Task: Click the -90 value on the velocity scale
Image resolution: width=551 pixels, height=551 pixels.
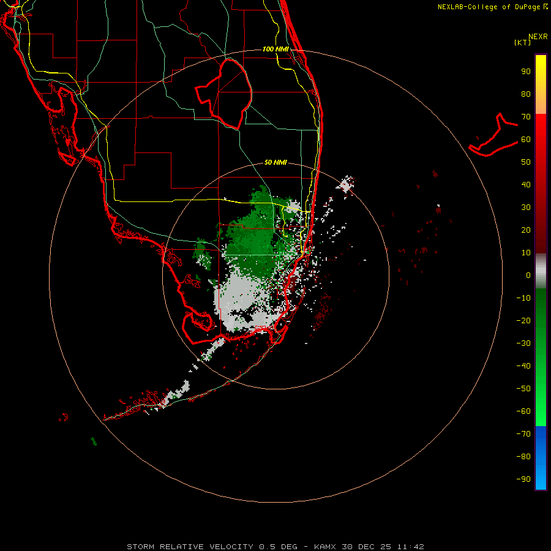Action: pyautogui.click(x=523, y=479)
